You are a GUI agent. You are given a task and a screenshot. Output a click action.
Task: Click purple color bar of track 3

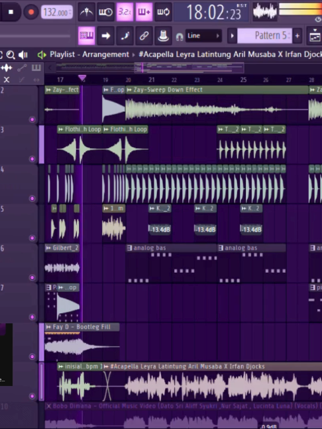(x=41, y=144)
